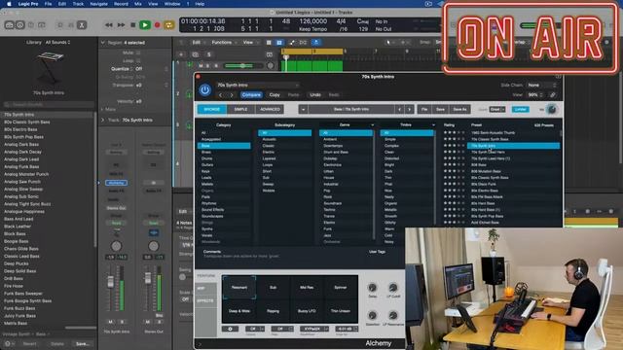This screenshot has height=350, width=623.
Task: Click the global Solo S button
Action: 209,54
